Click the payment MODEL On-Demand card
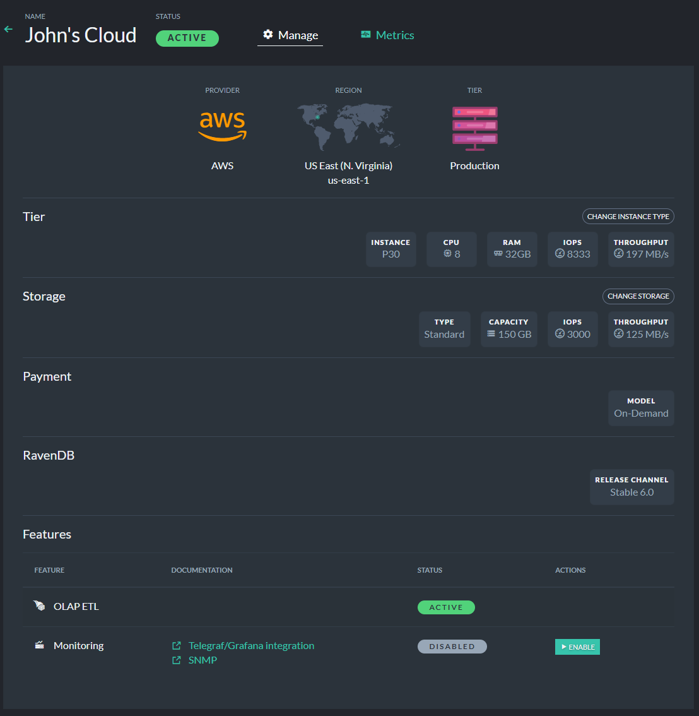The width and height of the screenshot is (699, 716). click(x=640, y=408)
